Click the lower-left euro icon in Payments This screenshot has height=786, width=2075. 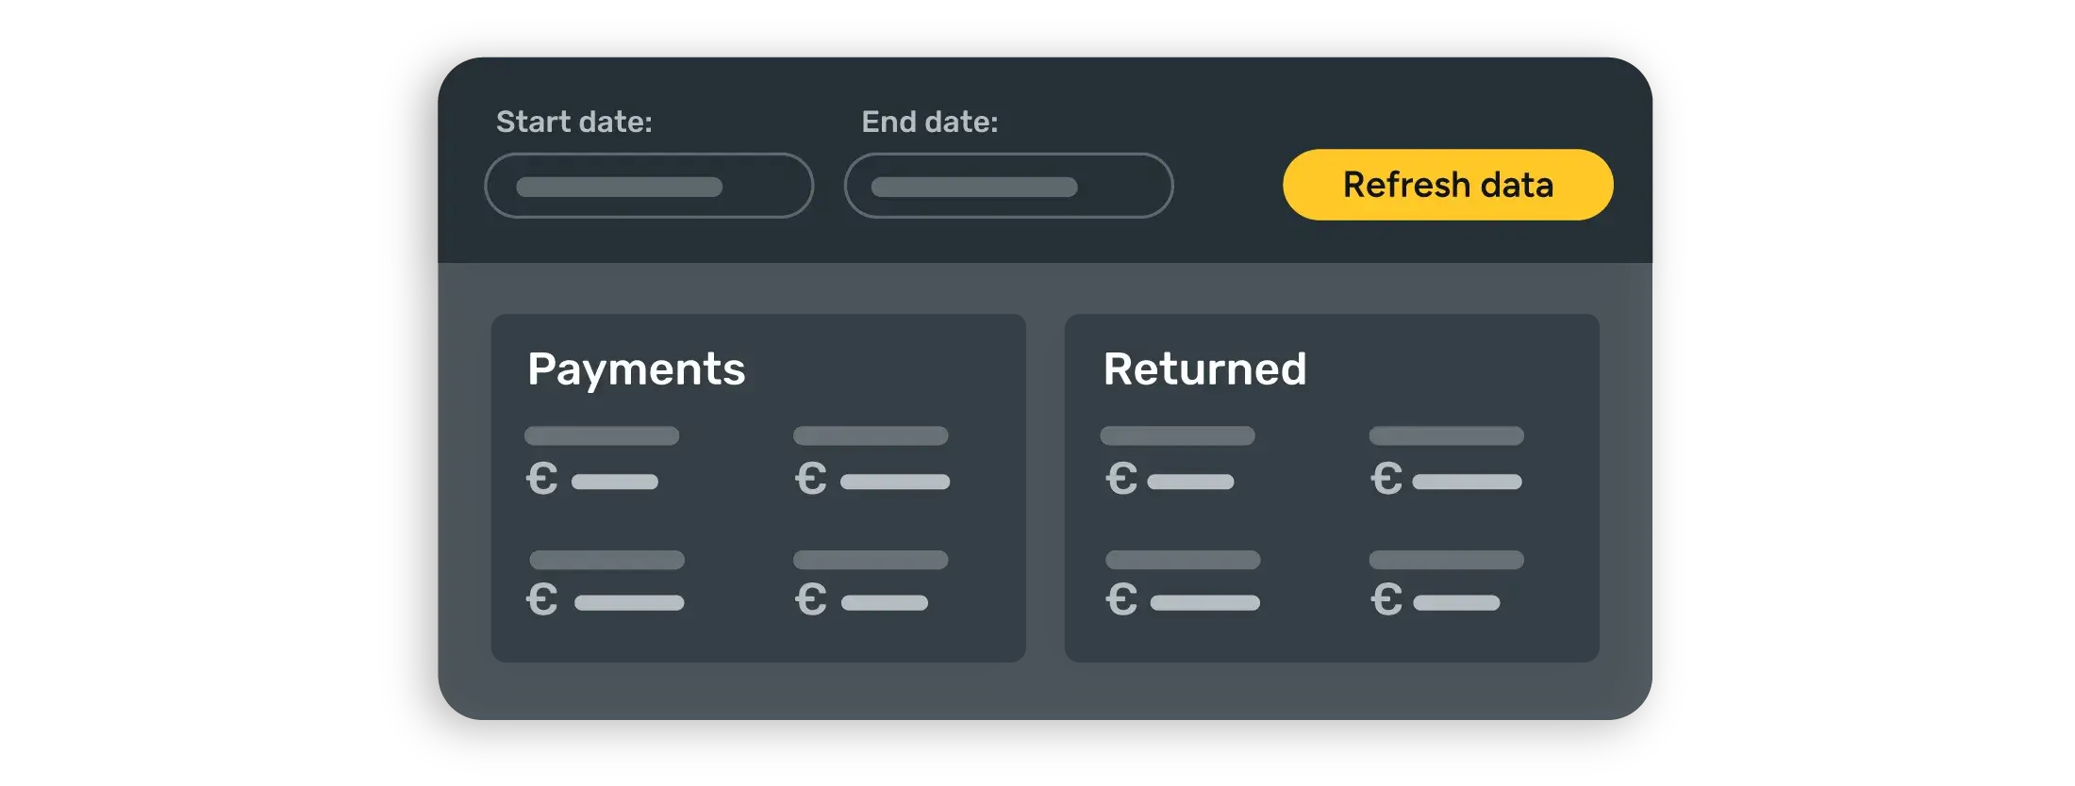(x=541, y=599)
